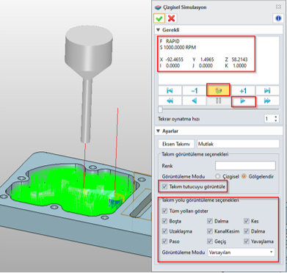Decrease Tekrar oynatma hızı with down arrow
The height and width of the screenshot is (273, 287).
276,120
